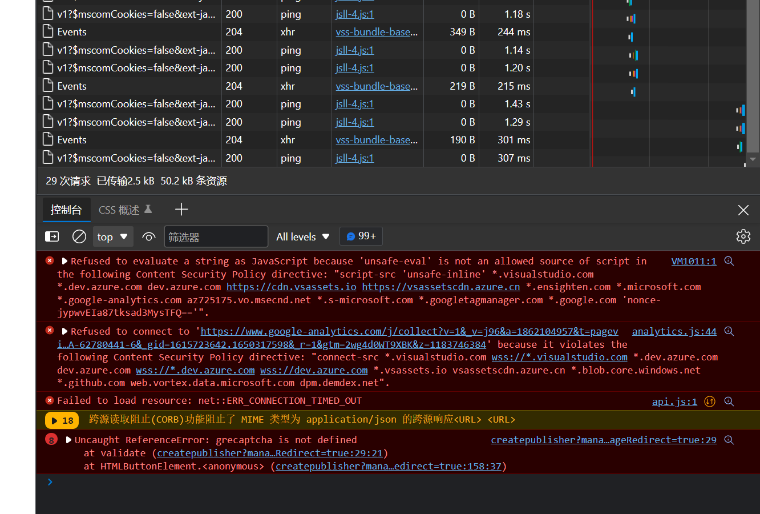Open the top execution context dropdown

113,236
